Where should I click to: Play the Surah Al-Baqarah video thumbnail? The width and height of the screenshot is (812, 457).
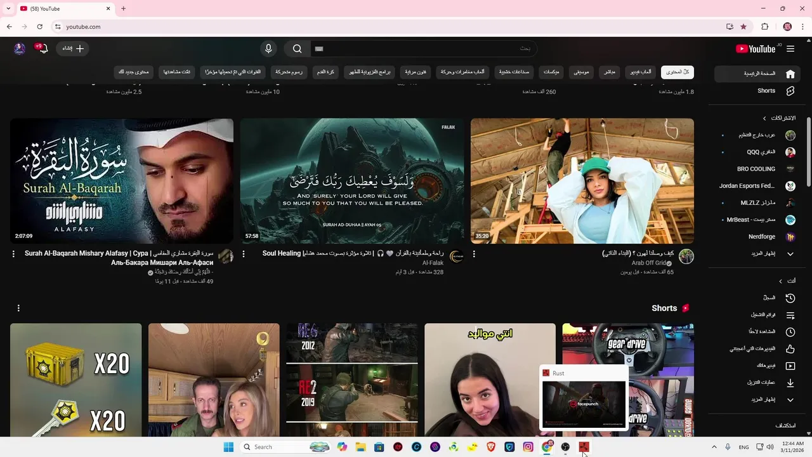click(122, 181)
